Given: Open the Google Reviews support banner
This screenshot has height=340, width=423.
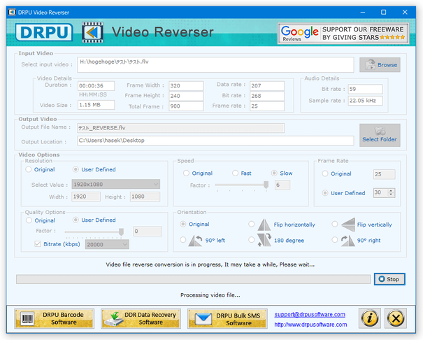Looking at the screenshot, I should coord(343,34).
